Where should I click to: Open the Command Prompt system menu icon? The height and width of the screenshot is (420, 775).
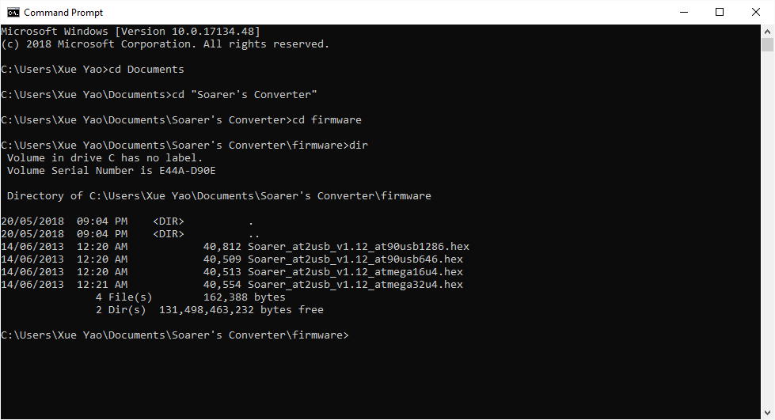13,12
